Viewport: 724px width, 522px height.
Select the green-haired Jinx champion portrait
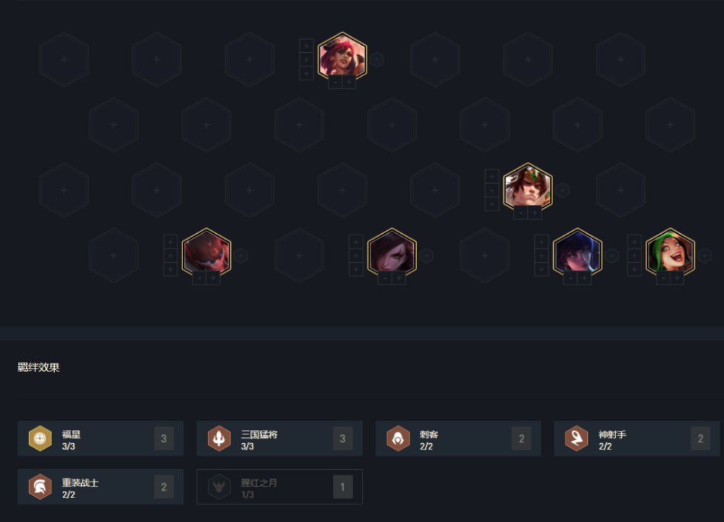coord(670,253)
